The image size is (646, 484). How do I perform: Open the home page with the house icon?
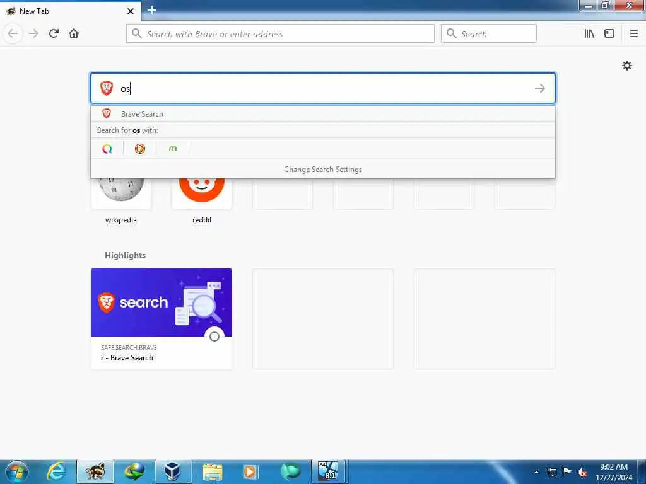coord(74,33)
